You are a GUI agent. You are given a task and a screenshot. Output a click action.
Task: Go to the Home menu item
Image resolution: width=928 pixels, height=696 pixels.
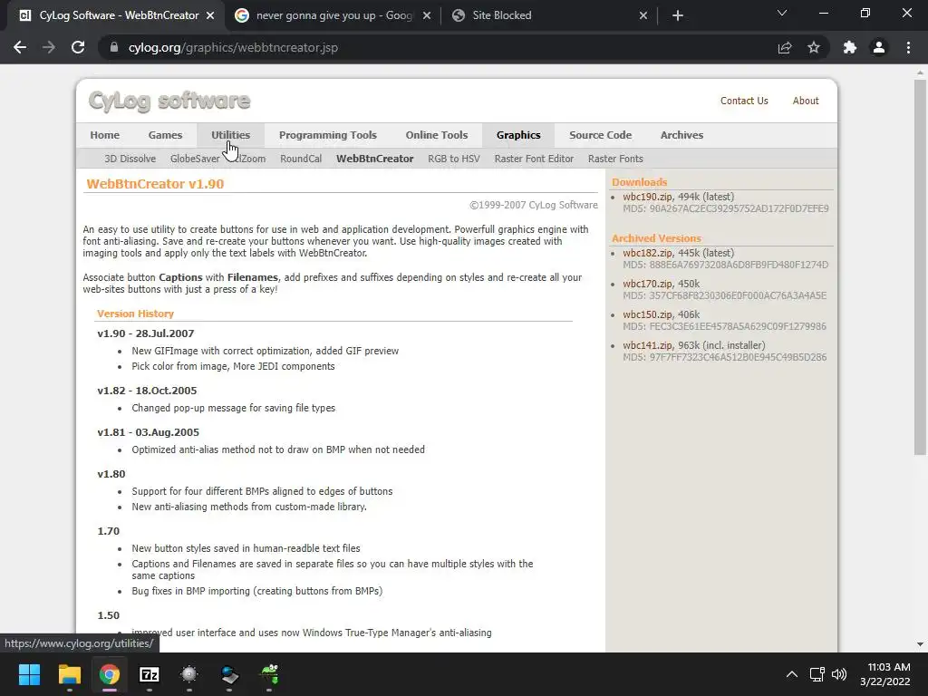pos(105,135)
